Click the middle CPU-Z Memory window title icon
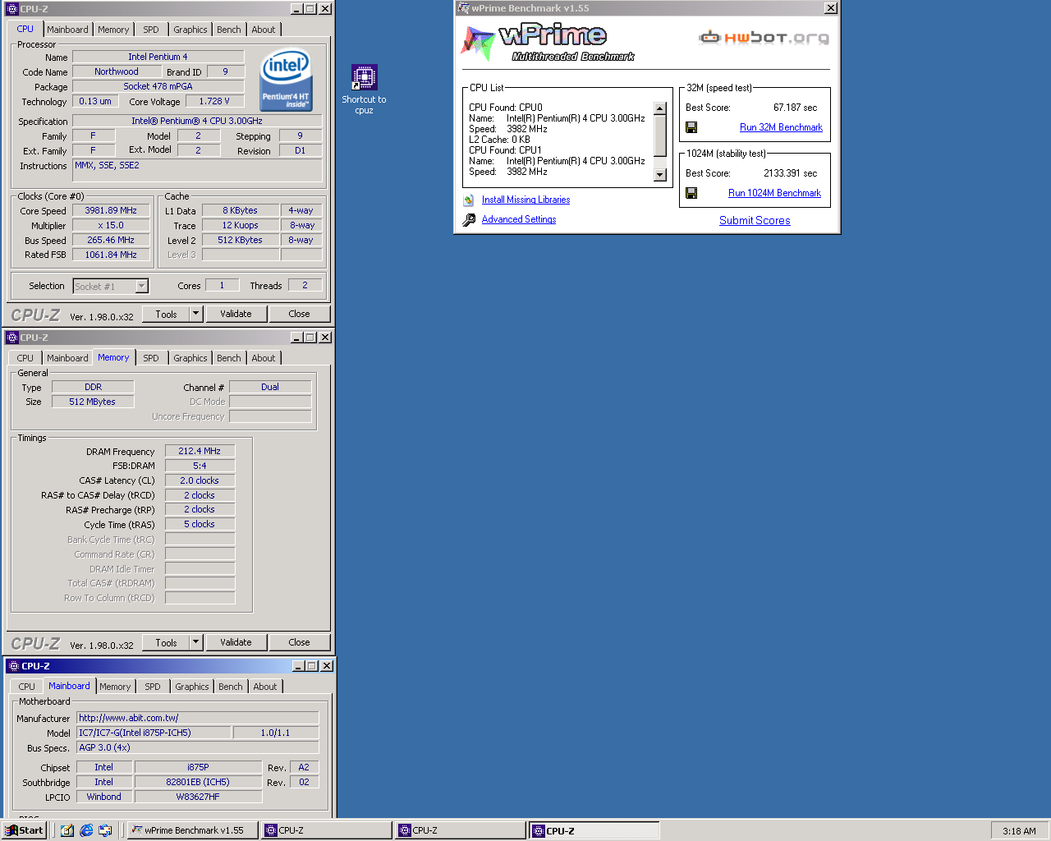The width and height of the screenshot is (1051, 841). pos(12,338)
